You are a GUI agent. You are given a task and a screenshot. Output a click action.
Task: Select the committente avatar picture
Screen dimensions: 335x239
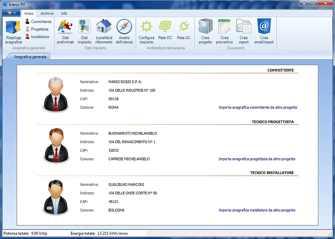[x=56, y=94]
